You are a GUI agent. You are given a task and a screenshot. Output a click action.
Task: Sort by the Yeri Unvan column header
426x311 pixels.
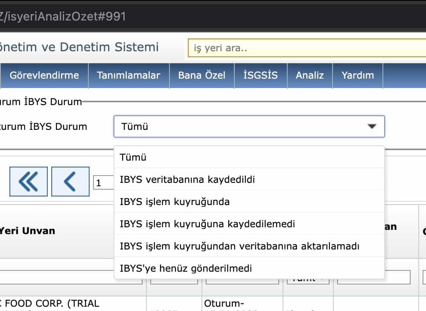(28, 231)
